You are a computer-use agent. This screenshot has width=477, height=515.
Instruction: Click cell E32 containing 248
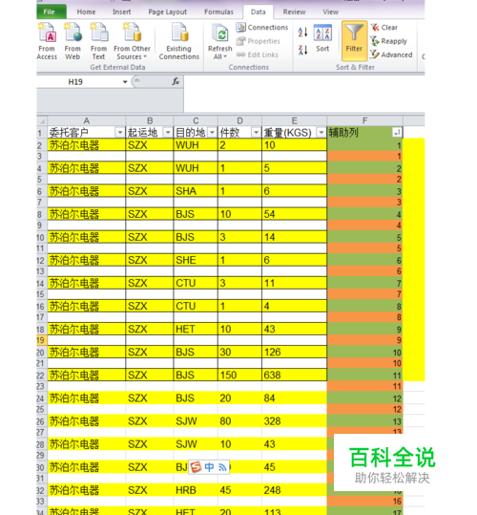click(295, 490)
